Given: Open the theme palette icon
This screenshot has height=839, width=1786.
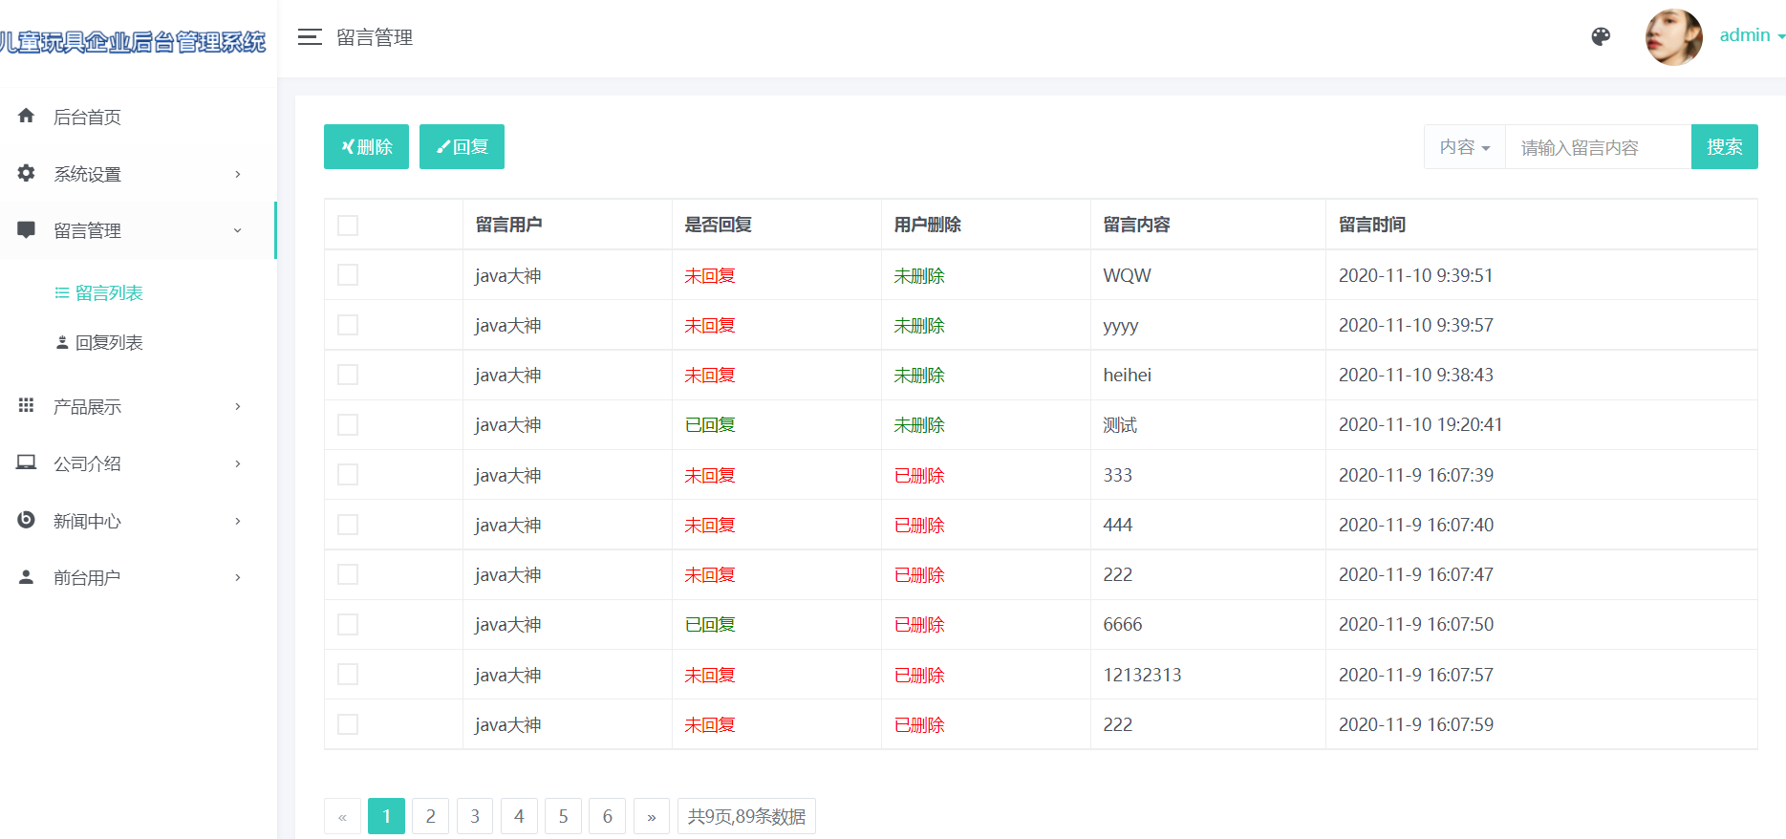Looking at the screenshot, I should click(1601, 36).
